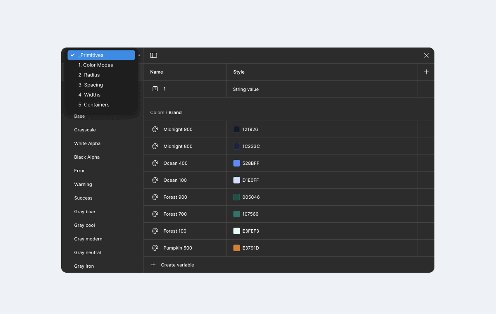Select the White Alpha group
This screenshot has width=496, height=314.
coord(87,143)
